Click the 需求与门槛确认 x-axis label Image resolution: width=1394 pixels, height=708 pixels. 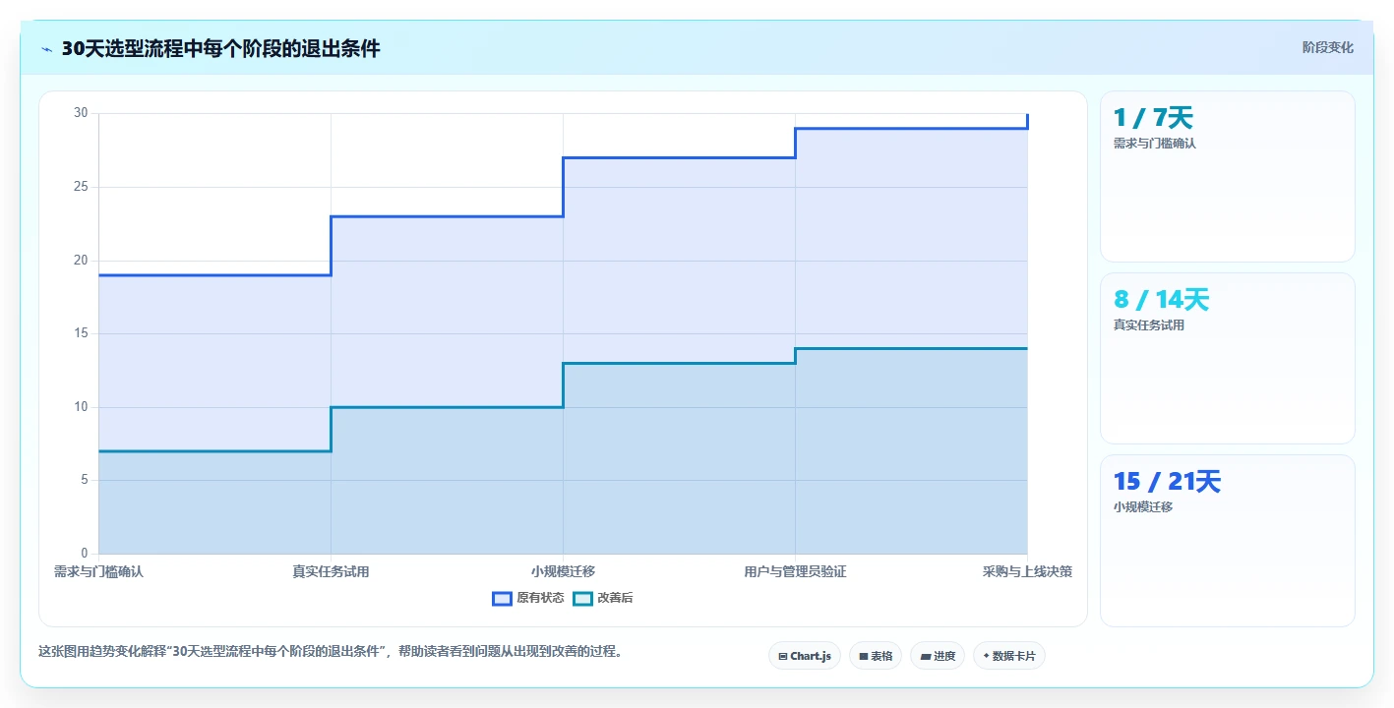98,571
